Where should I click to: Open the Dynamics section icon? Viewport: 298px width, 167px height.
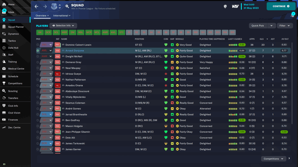point(4,34)
